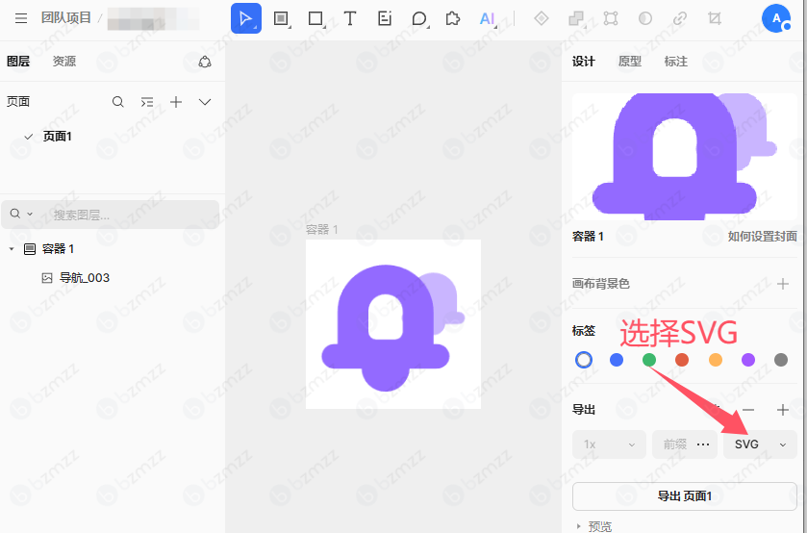Click the cover preview thumbnail
Image resolution: width=807 pixels, height=533 pixels.
pyautogui.click(x=685, y=157)
